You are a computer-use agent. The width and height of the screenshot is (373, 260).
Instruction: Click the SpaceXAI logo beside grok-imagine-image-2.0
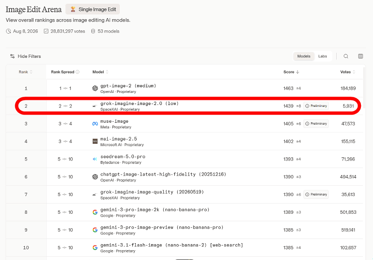pos(95,106)
